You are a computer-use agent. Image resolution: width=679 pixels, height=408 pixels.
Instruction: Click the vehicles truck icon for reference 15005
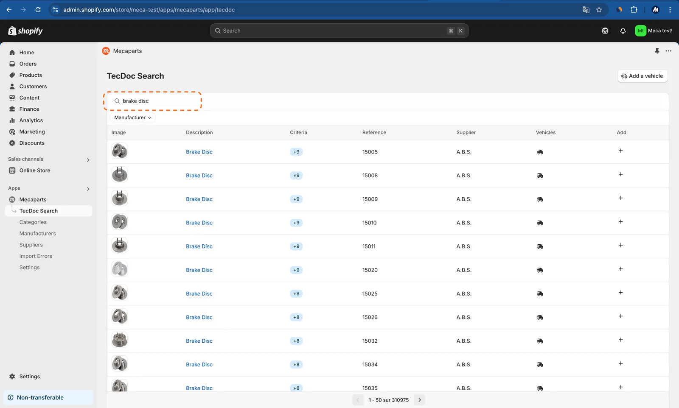point(540,152)
